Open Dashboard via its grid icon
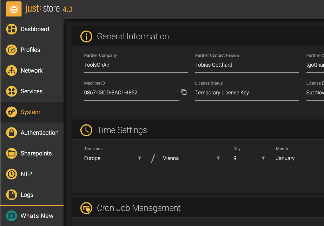Screen dimensions: 324x226 pyautogui.click(x=12, y=29)
